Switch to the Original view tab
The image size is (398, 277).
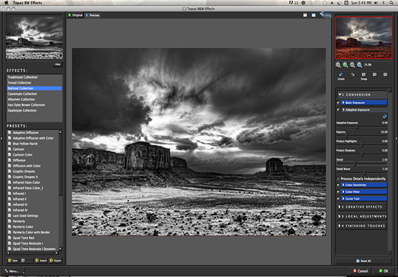click(75, 16)
